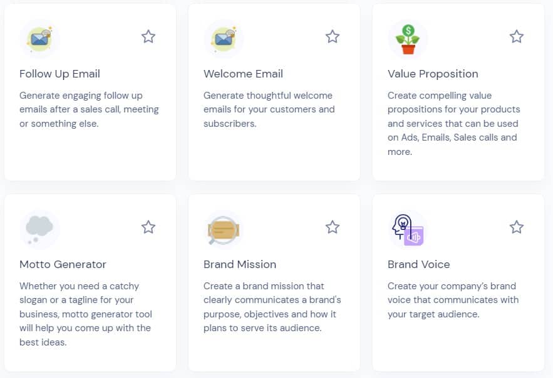553x378 pixels.
Task: Open the Welcome Email title link
Action: tap(243, 74)
